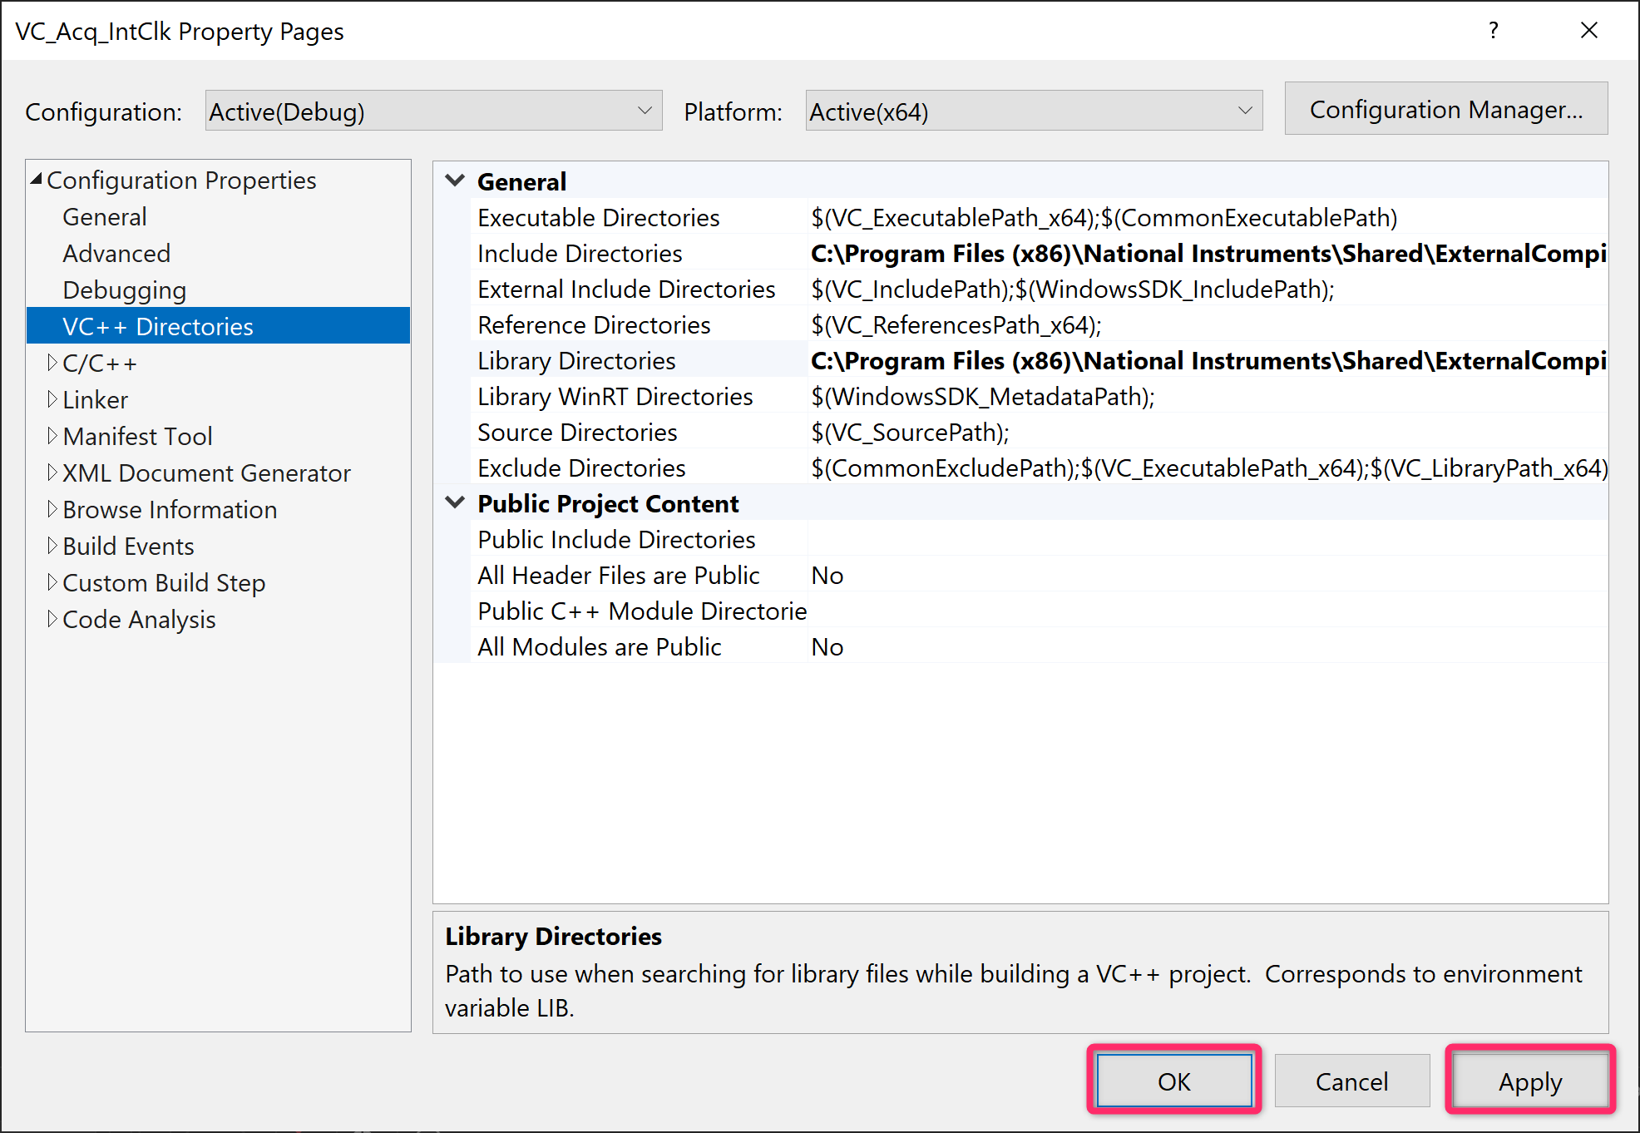Select the Advanced tree item
The height and width of the screenshot is (1133, 1640).
point(116,254)
